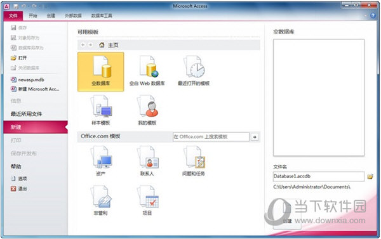381x239 pixels.
Task: Click the browse folder icon beside file name
Action: (x=370, y=176)
